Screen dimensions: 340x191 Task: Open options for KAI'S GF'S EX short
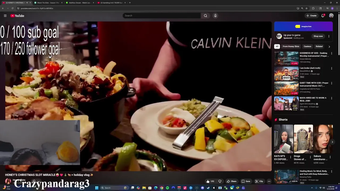290,157
